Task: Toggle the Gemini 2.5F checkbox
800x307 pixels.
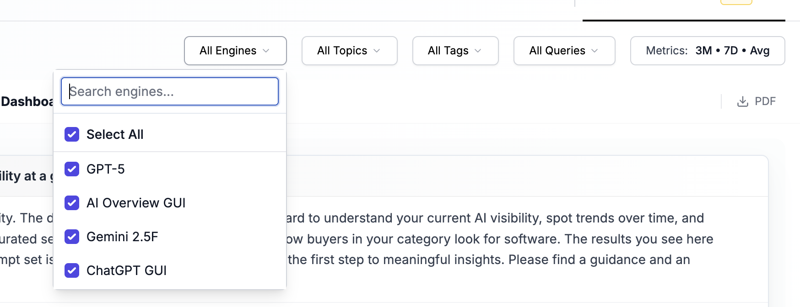Action: click(x=72, y=237)
